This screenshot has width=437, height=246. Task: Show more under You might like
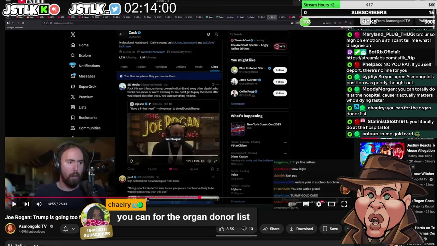pos(238,104)
